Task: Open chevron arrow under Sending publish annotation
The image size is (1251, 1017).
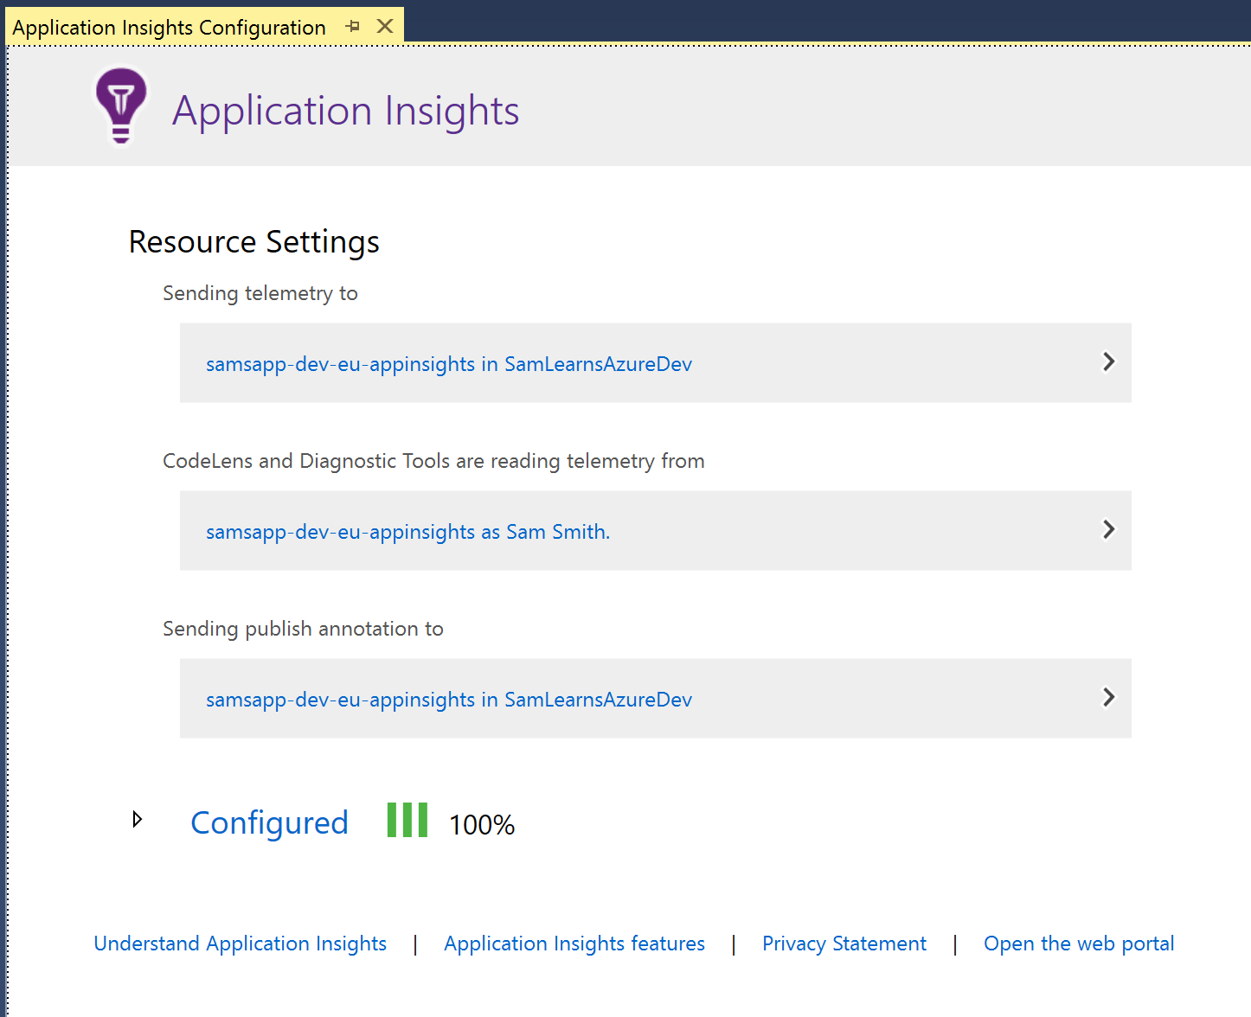Action: click(x=1107, y=698)
